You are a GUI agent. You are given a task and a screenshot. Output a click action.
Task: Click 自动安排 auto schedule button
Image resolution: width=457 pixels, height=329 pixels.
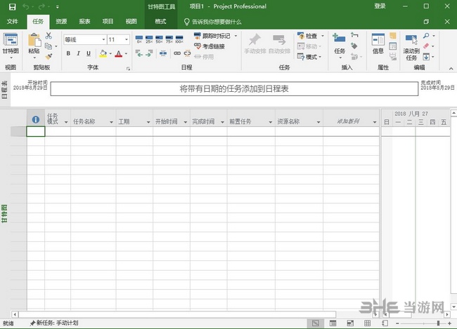(279, 43)
